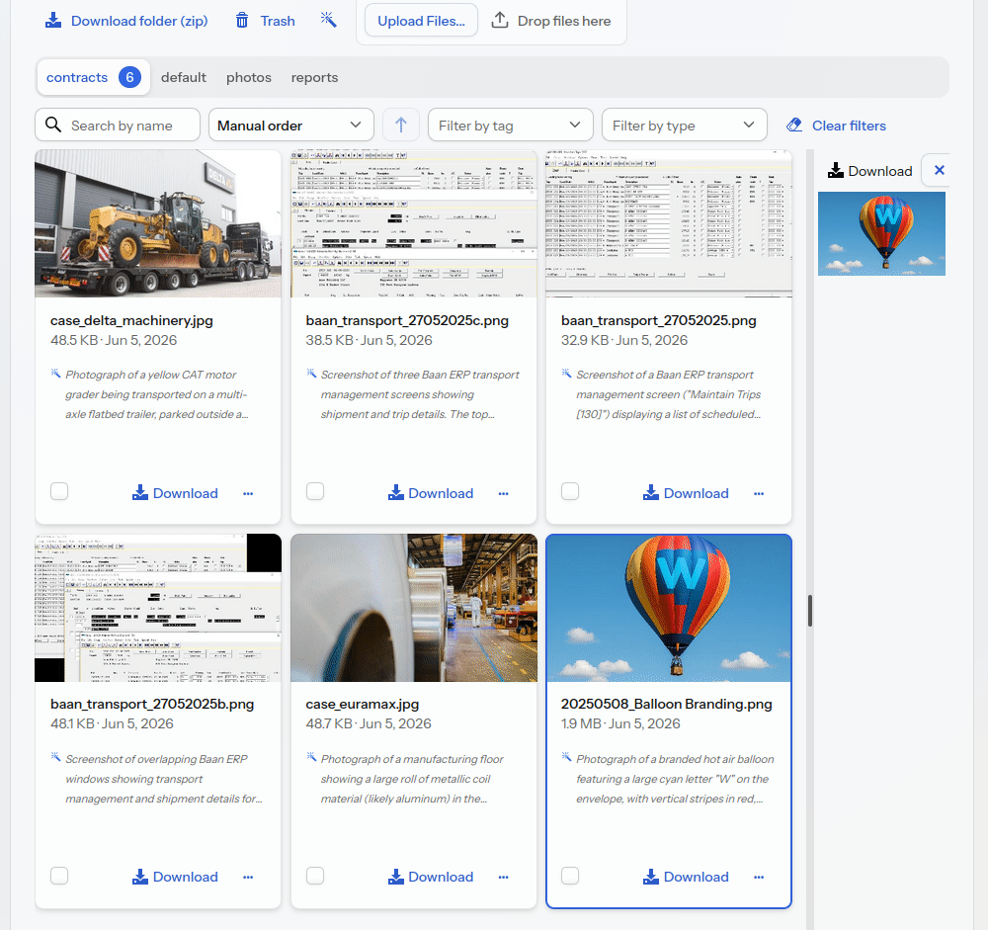
Task: Click AI sparkle icon on baan_transport_27052025c.png description
Action: tap(311, 374)
